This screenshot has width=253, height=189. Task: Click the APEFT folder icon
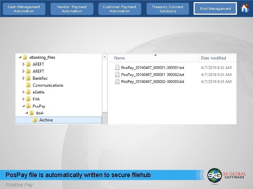click(x=28, y=64)
